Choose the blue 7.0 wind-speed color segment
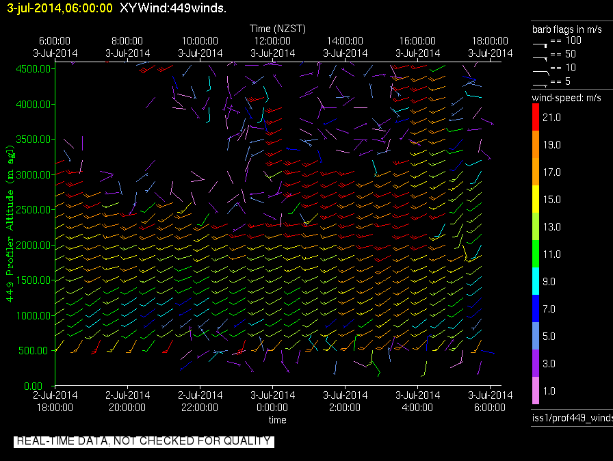 pos(536,309)
